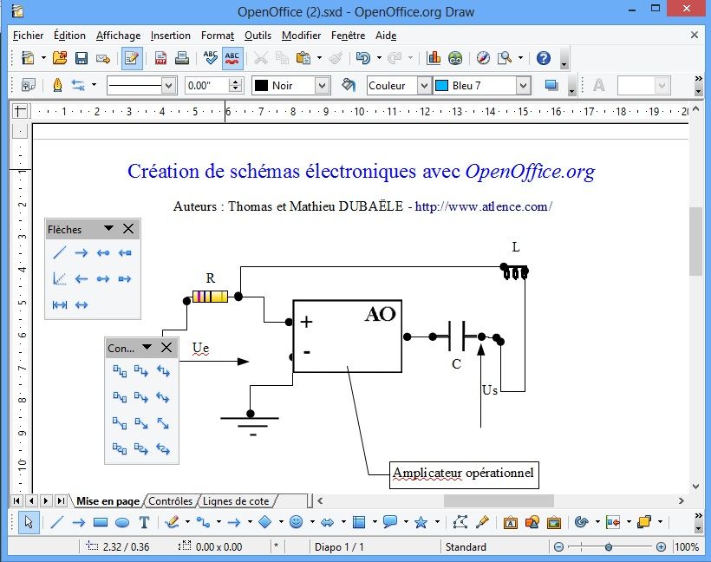Activate the Select arrow tool
Viewport: 711px width, 562px height.
[x=29, y=522]
